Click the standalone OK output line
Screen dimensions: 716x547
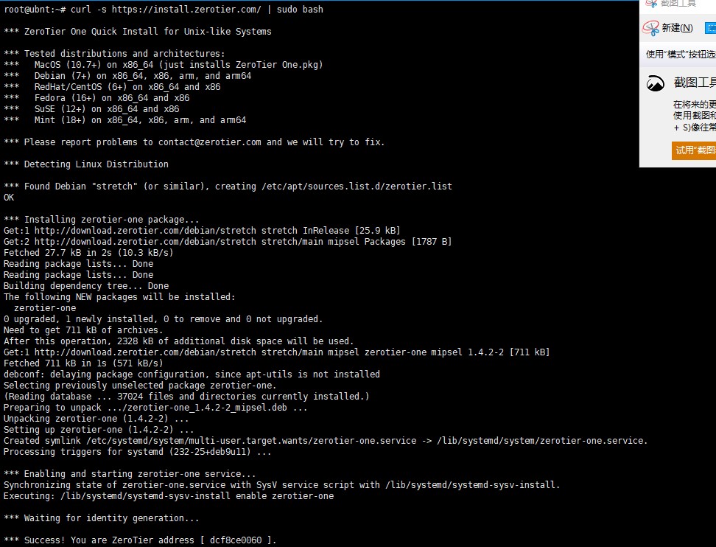pyautogui.click(x=9, y=198)
